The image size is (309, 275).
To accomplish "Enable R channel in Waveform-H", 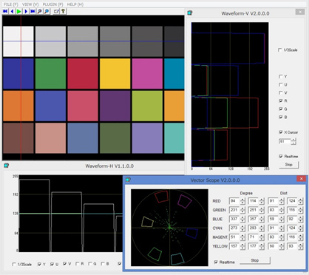I will point(78,264).
